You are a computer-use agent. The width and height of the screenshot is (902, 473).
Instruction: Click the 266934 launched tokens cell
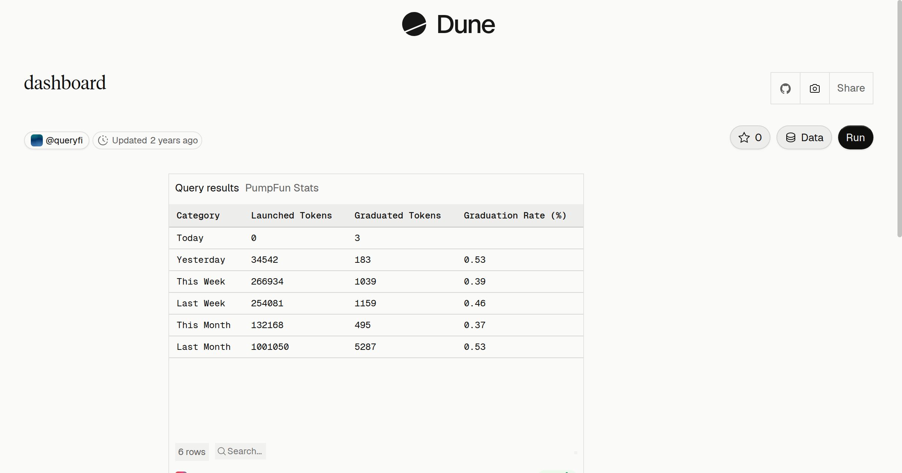267,282
